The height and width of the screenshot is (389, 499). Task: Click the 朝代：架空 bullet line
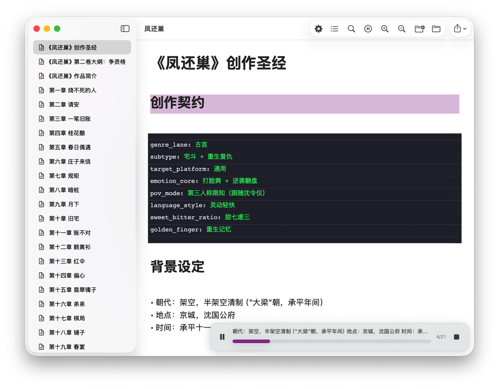point(237,303)
